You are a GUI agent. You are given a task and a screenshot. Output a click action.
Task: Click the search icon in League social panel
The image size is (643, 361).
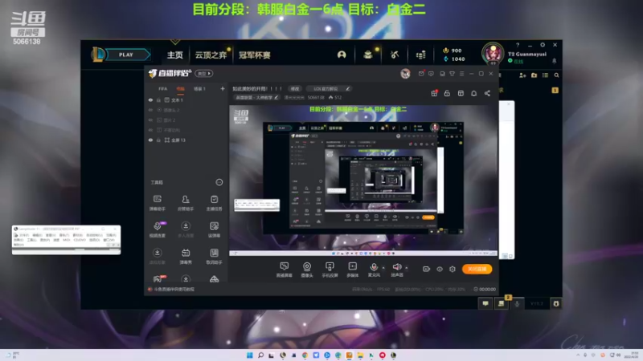pos(556,75)
